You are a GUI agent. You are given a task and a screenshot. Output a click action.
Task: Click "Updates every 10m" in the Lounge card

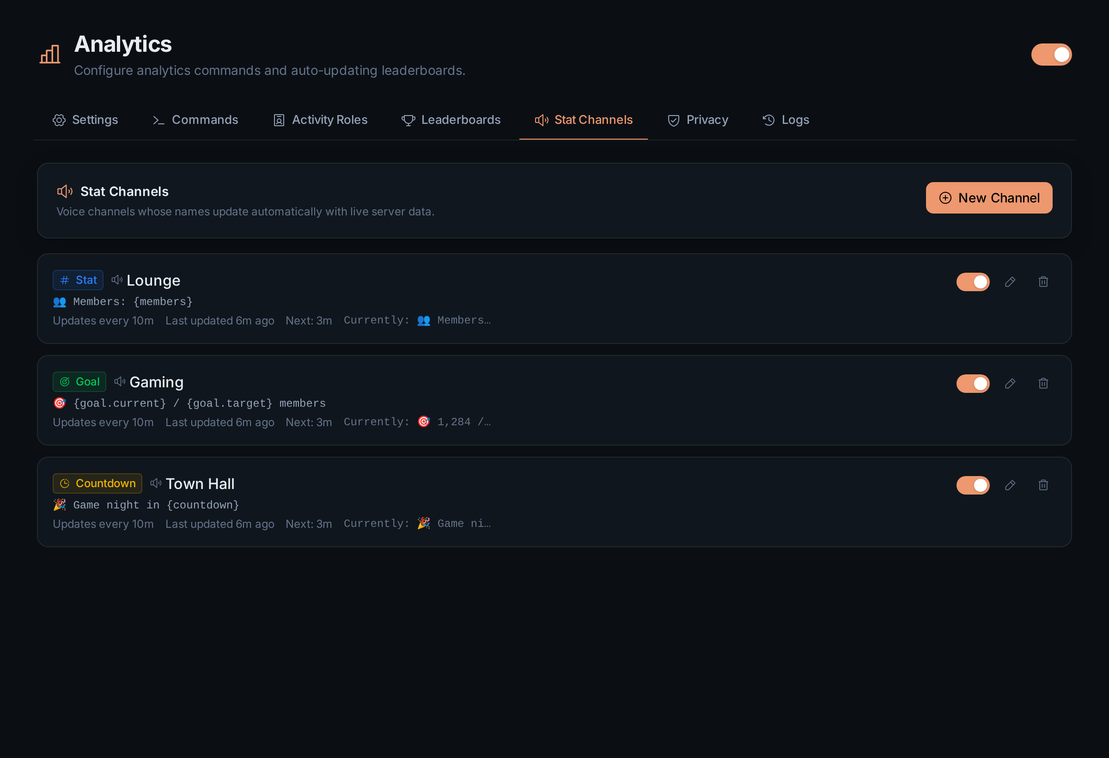104,321
